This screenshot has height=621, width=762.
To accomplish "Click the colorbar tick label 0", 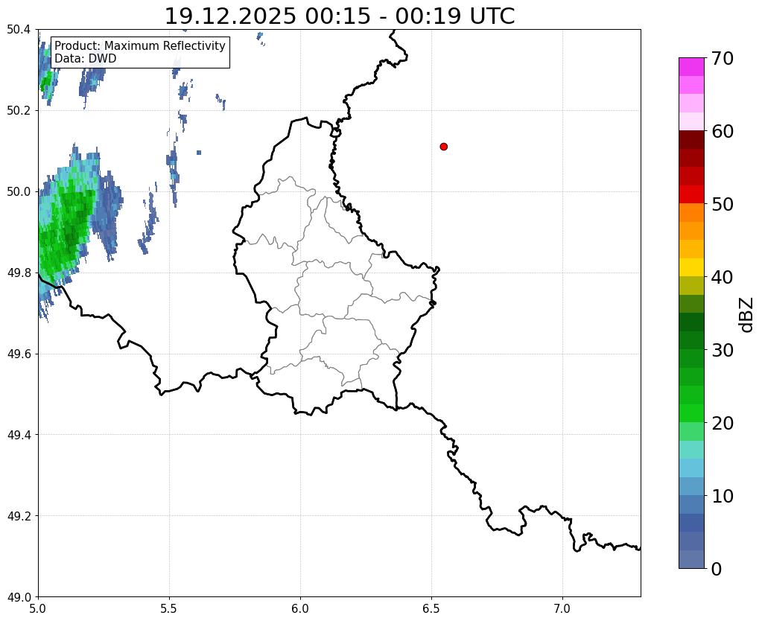I will pos(717,569).
